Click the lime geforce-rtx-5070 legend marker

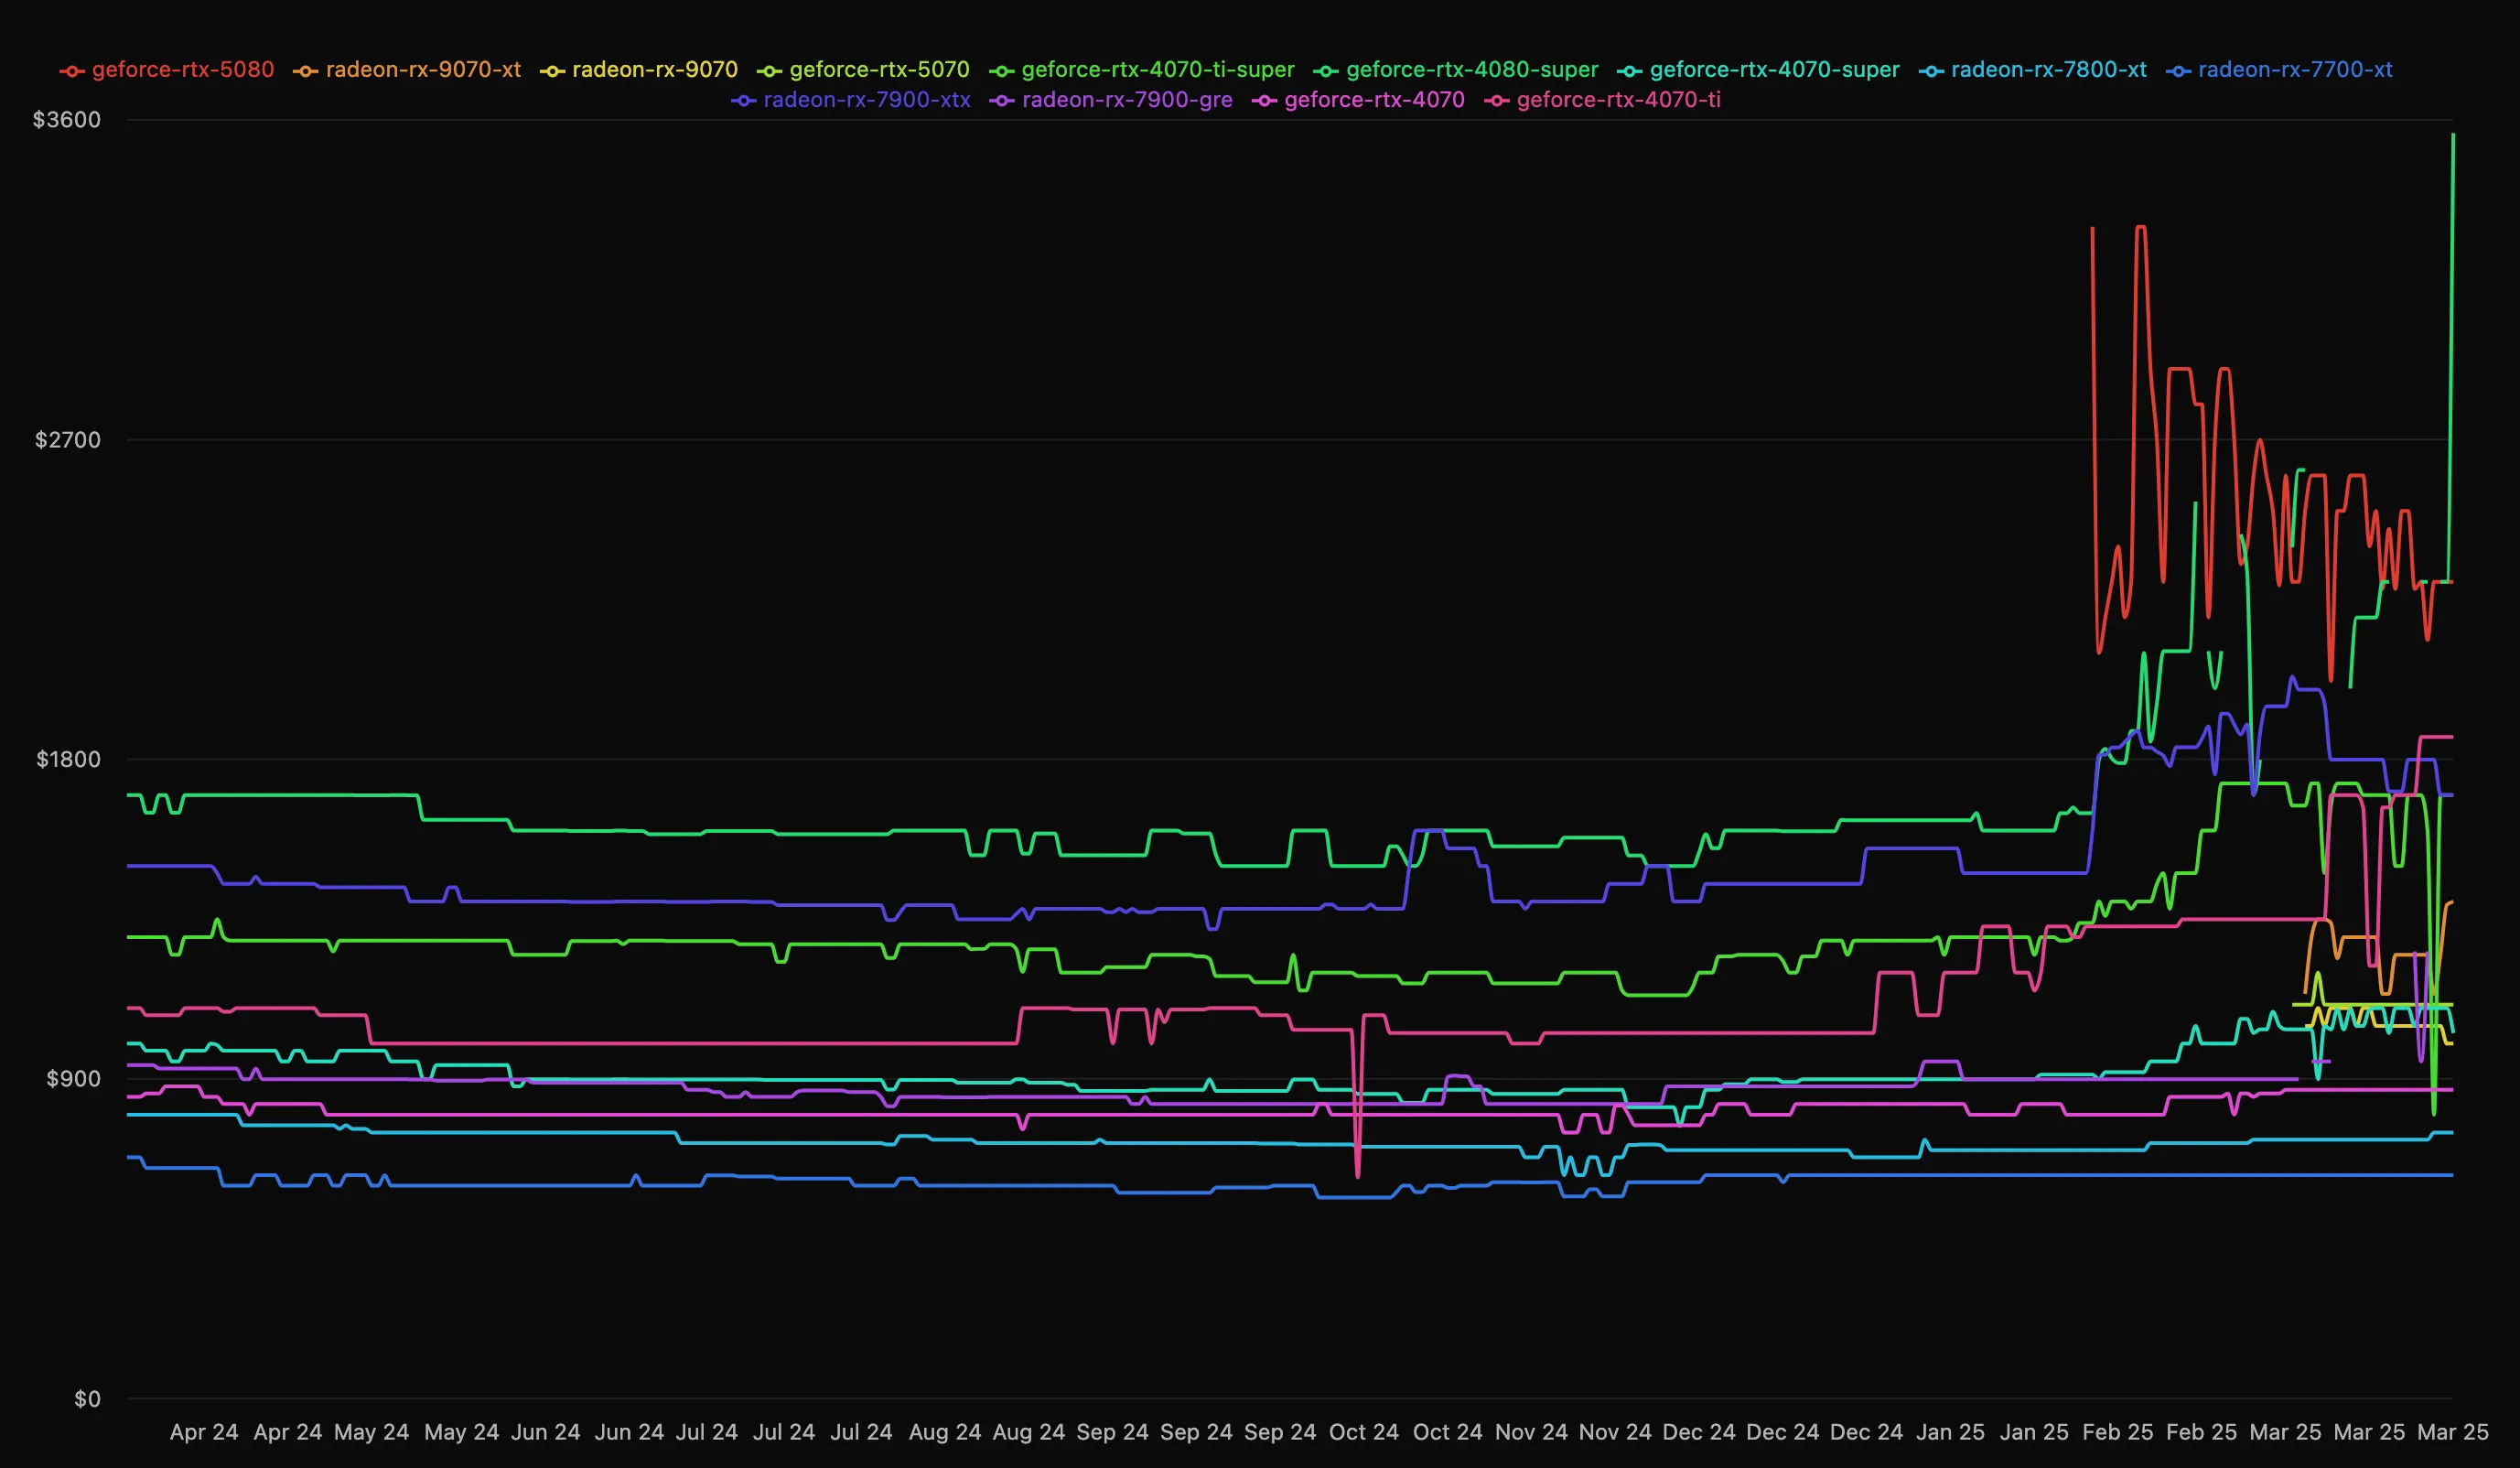pos(769,70)
